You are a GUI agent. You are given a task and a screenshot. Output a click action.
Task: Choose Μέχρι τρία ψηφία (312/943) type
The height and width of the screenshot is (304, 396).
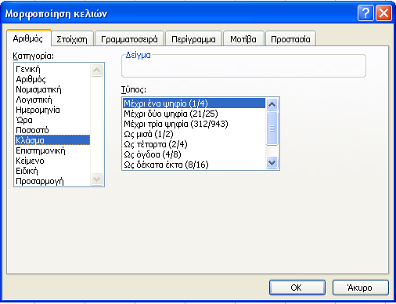(194, 124)
